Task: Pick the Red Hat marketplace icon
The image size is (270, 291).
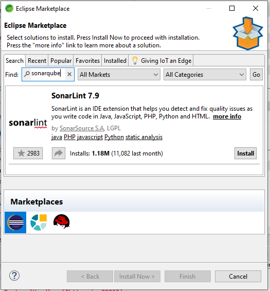Action: [x=62, y=221]
